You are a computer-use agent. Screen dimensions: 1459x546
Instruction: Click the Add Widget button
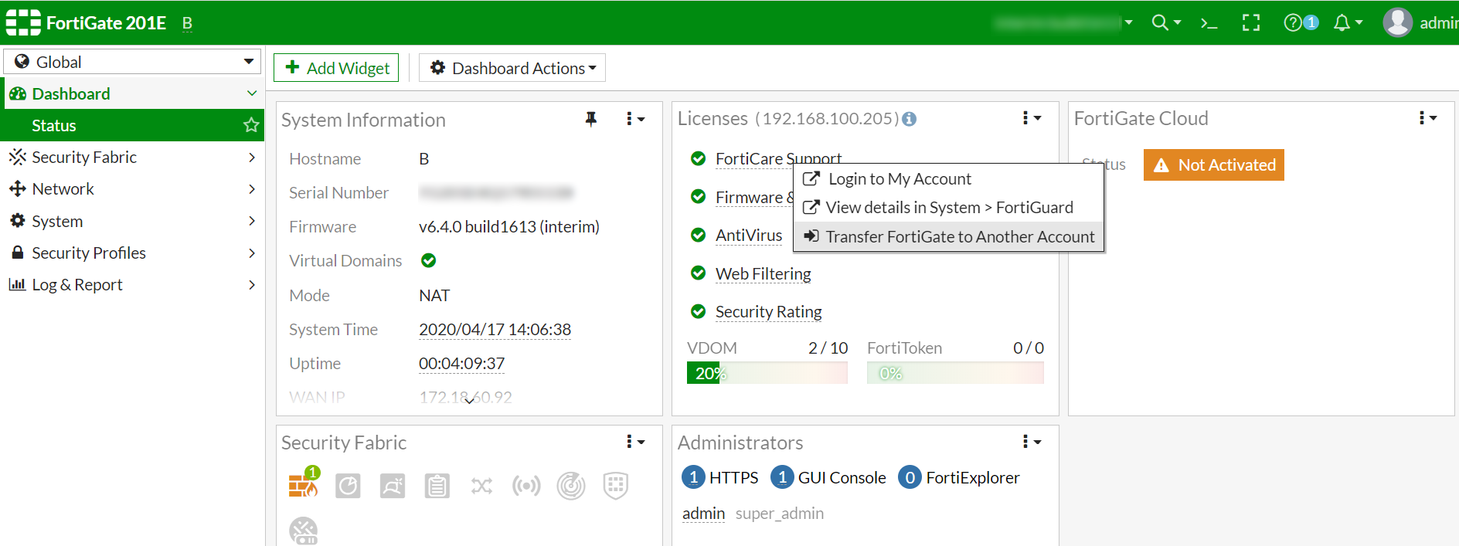[x=337, y=68]
